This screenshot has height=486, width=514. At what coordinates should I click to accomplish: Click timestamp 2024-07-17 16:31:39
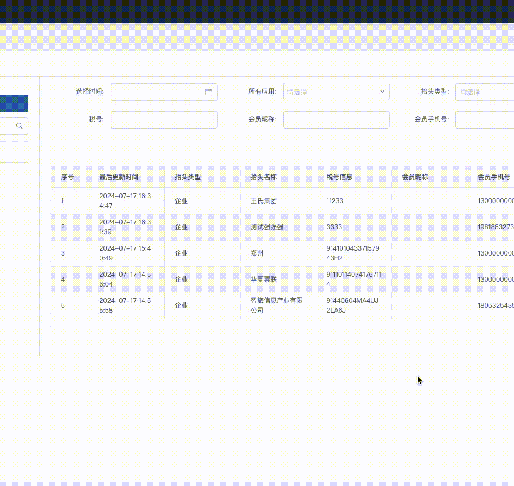click(125, 227)
